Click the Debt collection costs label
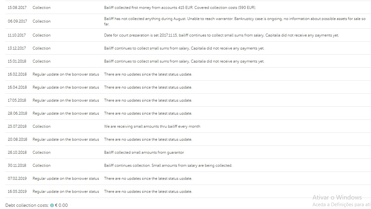This screenshot has height=209, width=371. click(27, 206)
